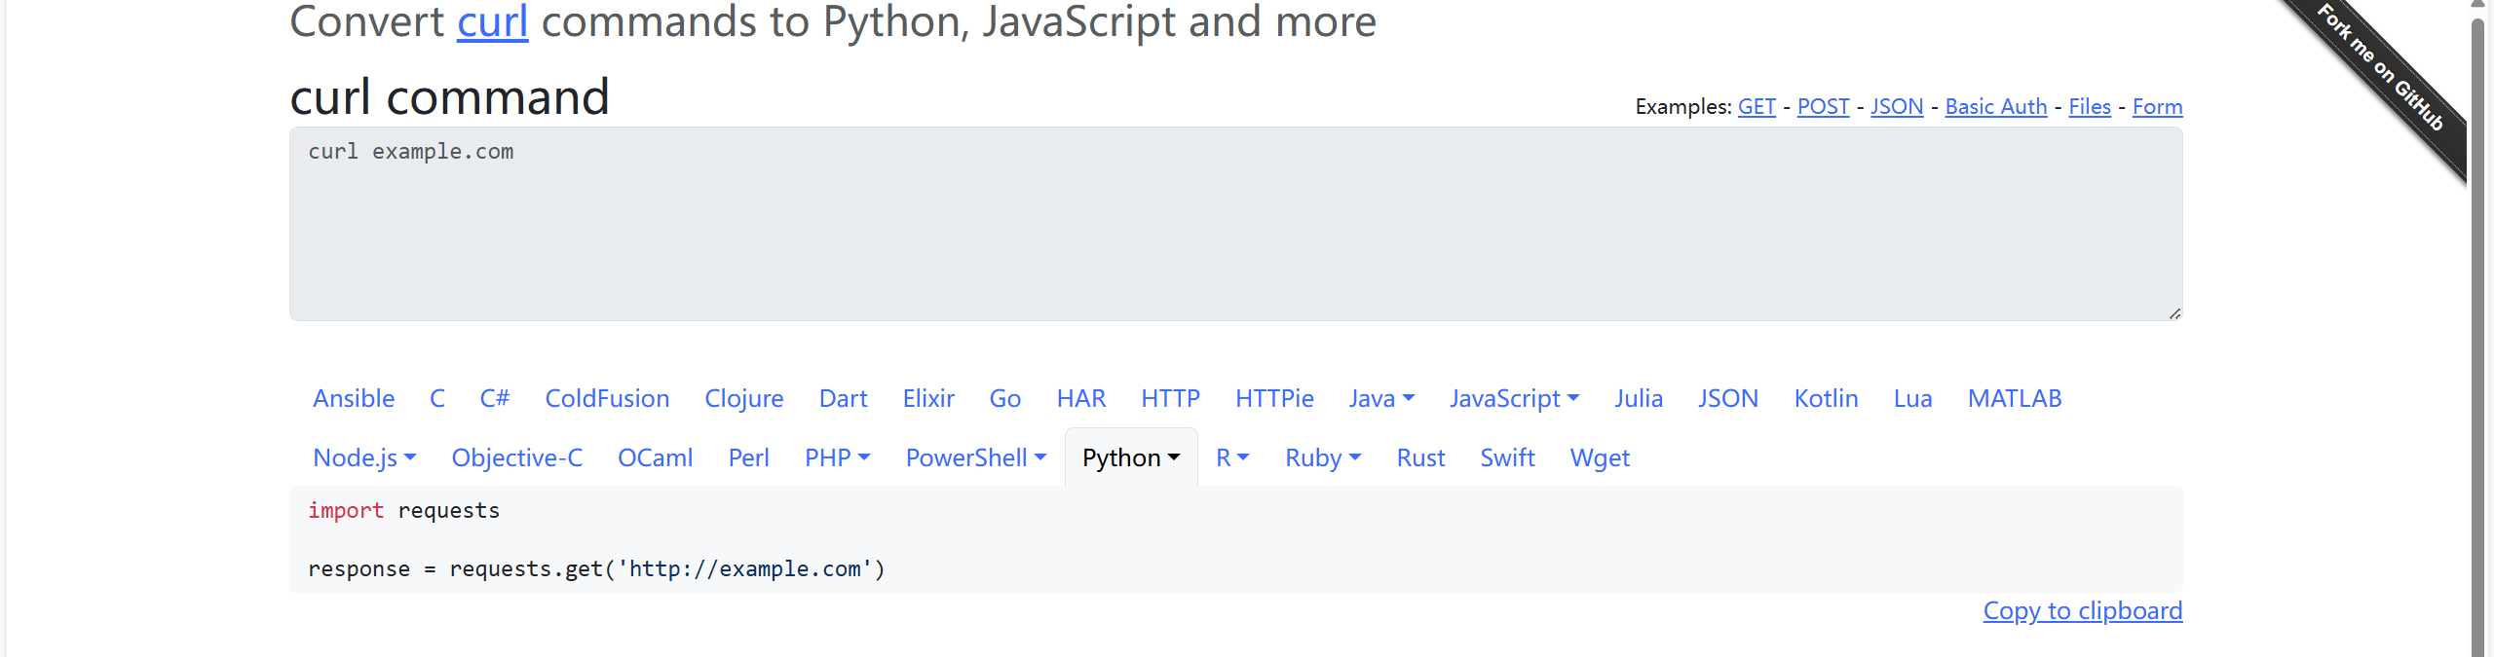Expand the Python language dropdown
Screen dimensions: 2494x657
point(1130,457)
